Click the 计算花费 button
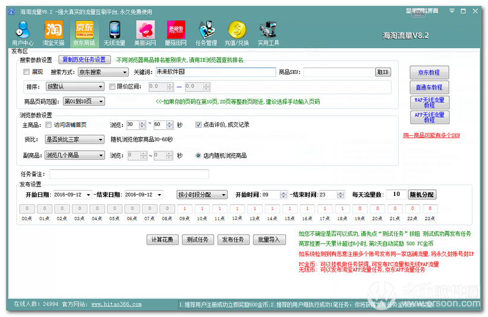 [x=162, y=240]
